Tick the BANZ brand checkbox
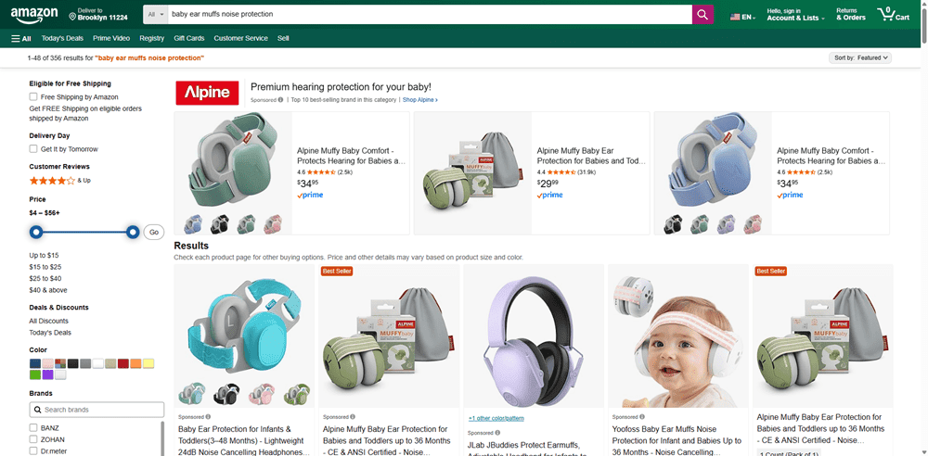928x456 pixels. (x=33, y=427)
